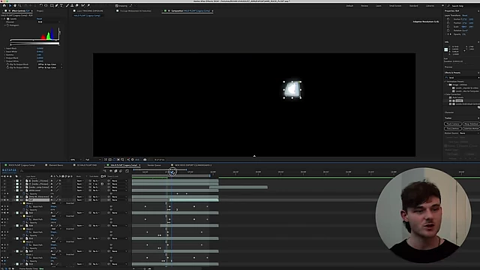Click the timeline current-time playhead marker
This screenshot has height=270, width=480.
coord(172,172)
